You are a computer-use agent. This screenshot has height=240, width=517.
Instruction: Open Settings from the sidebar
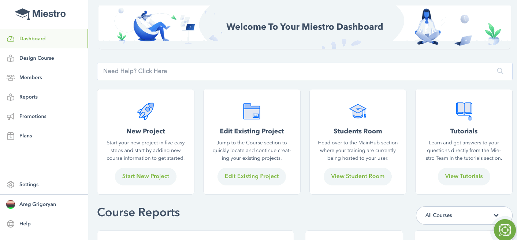44,185
